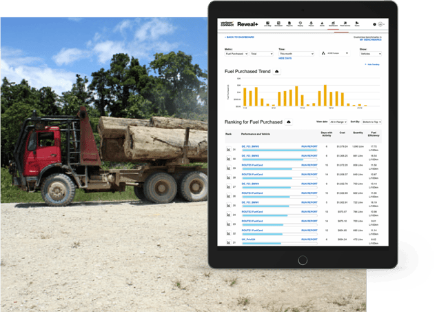
Task: Click the rank 25 blue performance bar
Action: click(265, 206)
